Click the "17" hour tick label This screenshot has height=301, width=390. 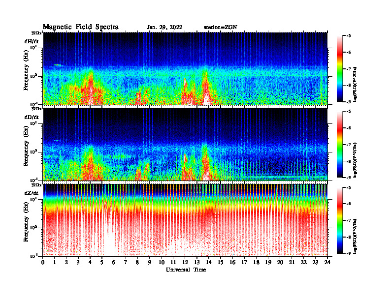(x=244, y=263)
